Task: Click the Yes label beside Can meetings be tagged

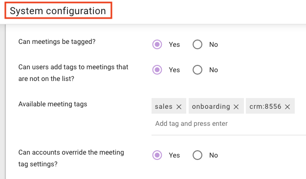Action: pos(175,44)
